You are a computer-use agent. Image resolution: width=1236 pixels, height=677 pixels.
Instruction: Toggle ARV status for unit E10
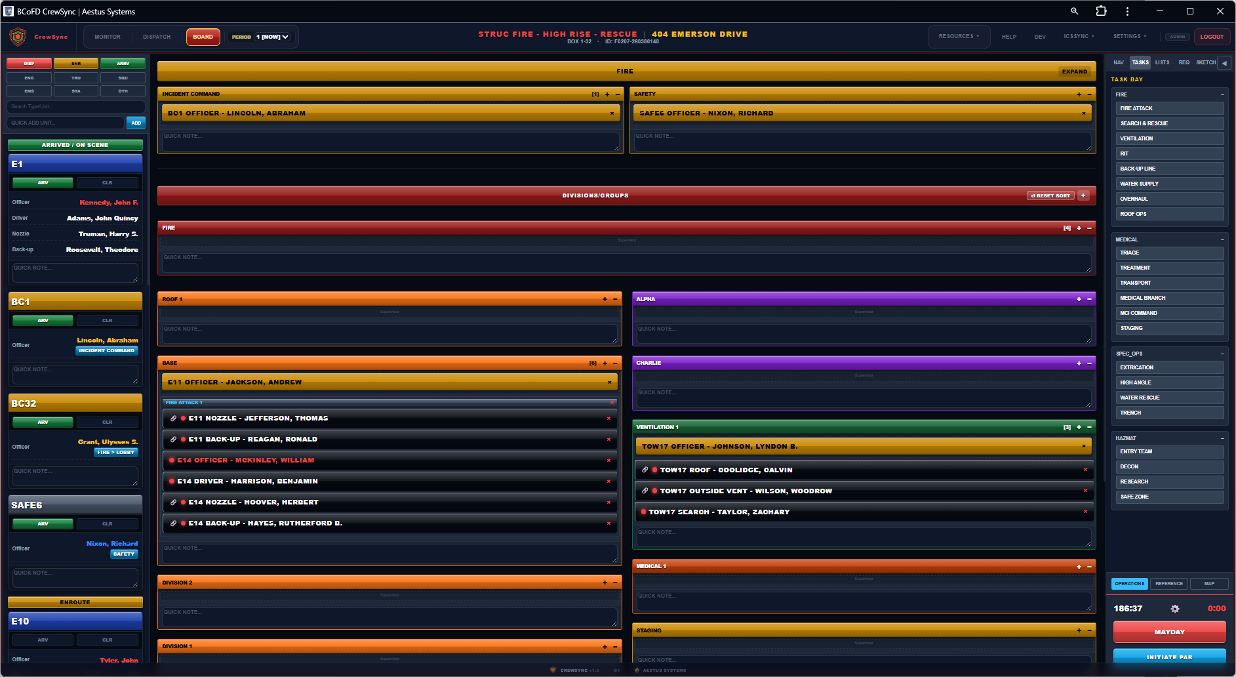[43, 640]
